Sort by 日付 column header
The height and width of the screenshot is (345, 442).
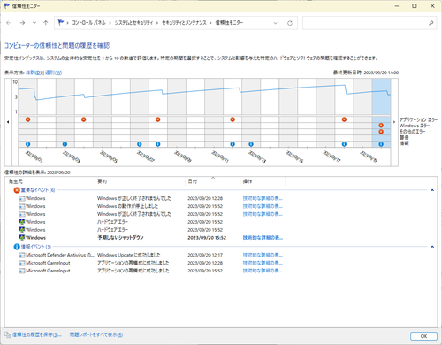click(x=213, y=181)
